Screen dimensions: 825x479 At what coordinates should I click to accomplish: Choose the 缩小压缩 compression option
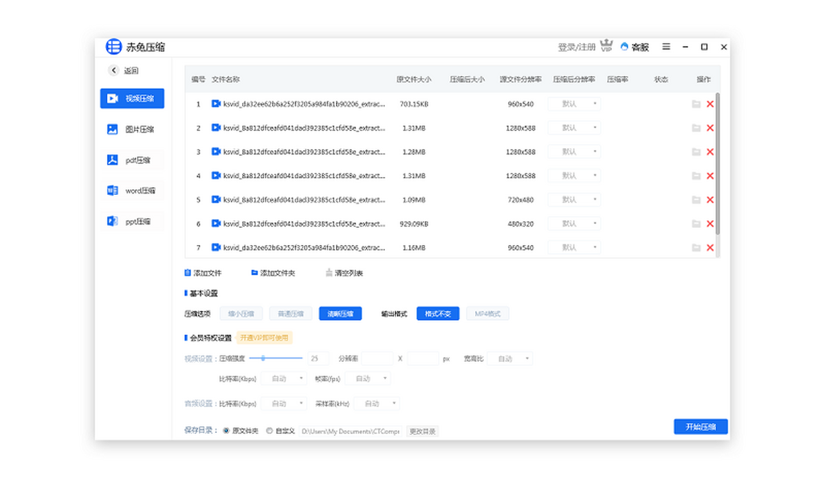click(x=241, y=314)
